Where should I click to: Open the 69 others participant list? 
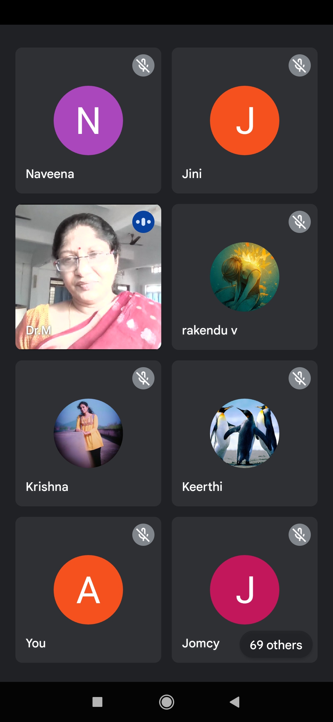[x=276, y=645]
